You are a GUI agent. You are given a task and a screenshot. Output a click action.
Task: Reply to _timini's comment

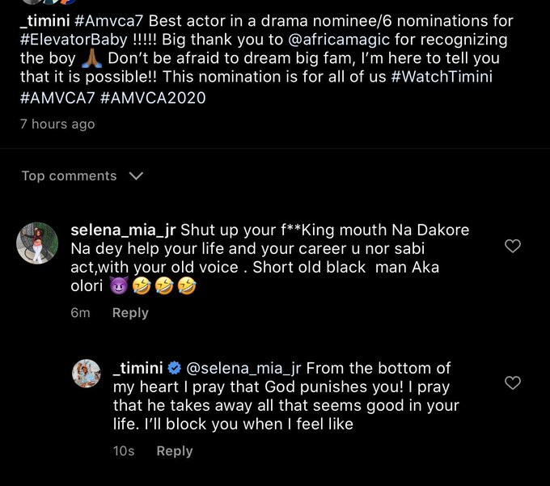click(x=174, y=451)
